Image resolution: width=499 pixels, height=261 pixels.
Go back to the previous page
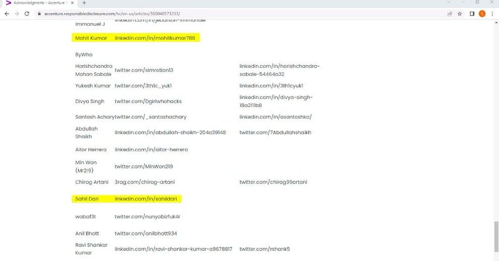point(7,14)
